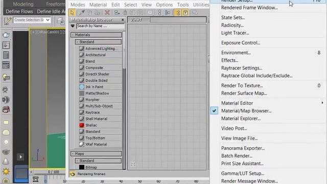Click the Rendering finished status icon

(x=73, y=174)
